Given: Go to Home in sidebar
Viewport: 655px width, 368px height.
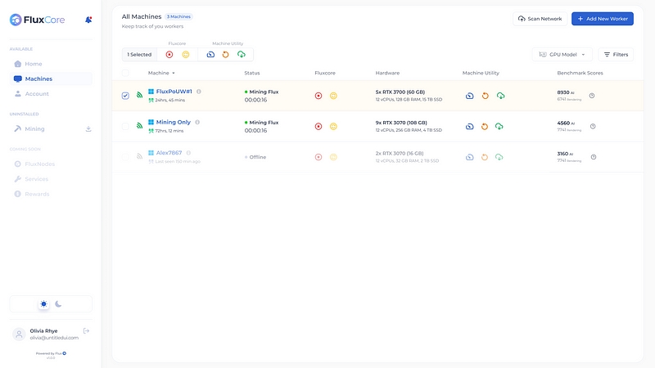Looking at the screenshot, I should click(51, 64).
